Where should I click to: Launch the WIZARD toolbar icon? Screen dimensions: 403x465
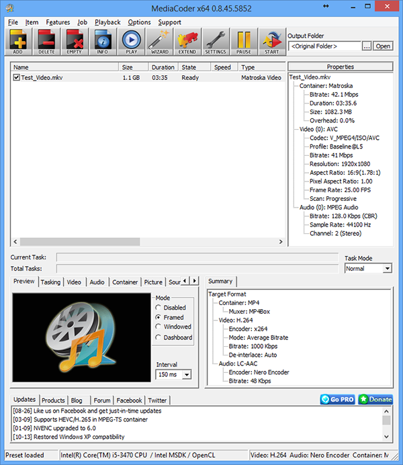pos(159,42)
